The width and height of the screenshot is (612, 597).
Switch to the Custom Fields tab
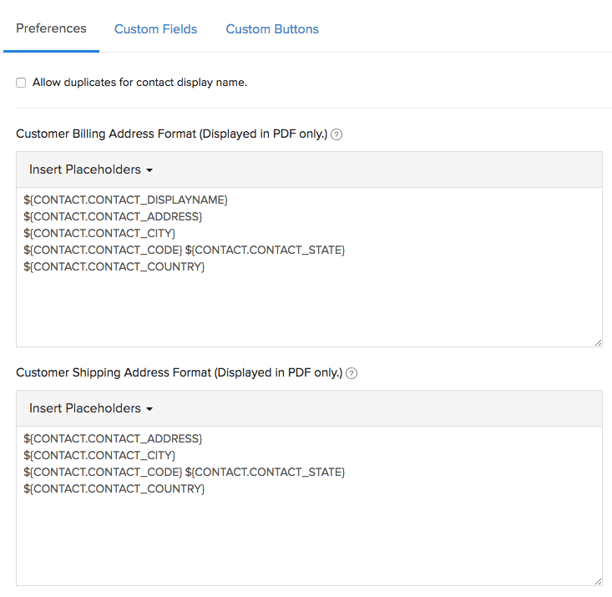155,29
